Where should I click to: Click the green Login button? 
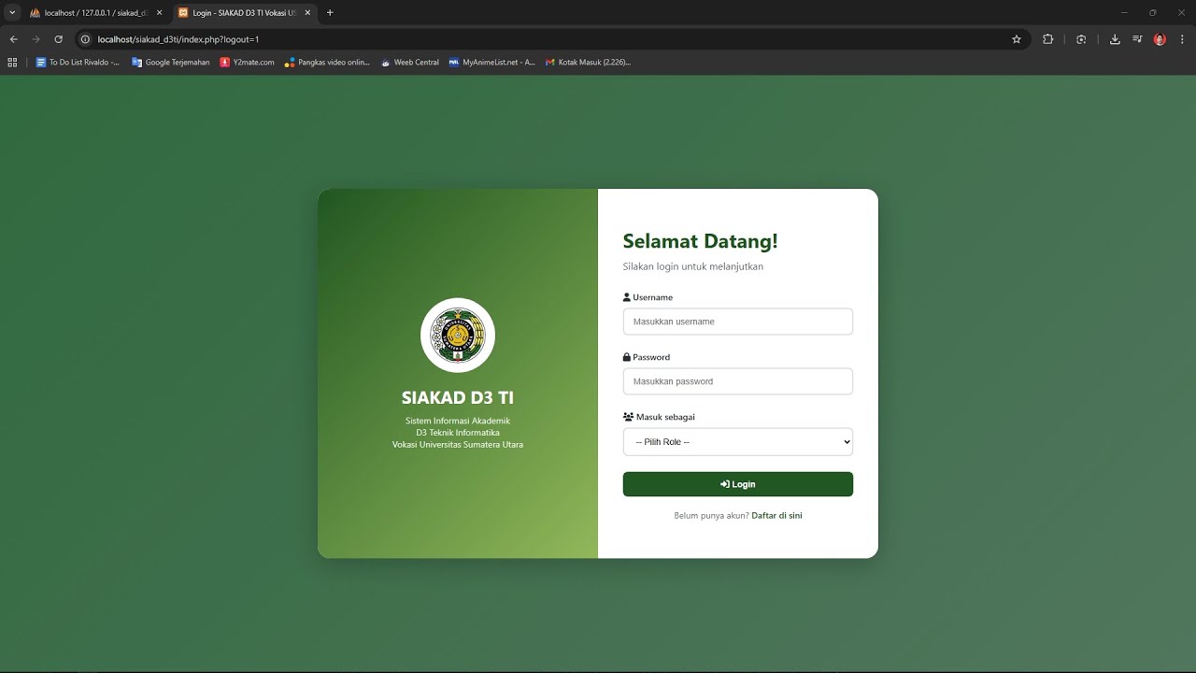coord(738,484)
